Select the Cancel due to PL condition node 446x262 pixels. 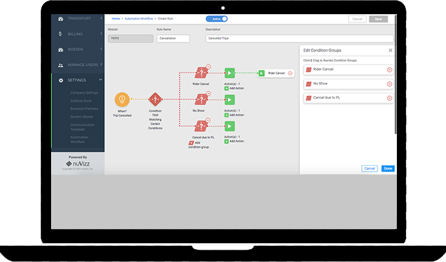point(201,126)
